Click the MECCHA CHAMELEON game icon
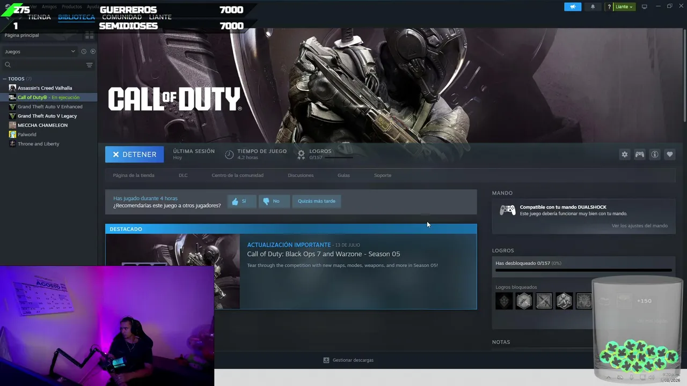The image size is (687, 386). [12, 125]
